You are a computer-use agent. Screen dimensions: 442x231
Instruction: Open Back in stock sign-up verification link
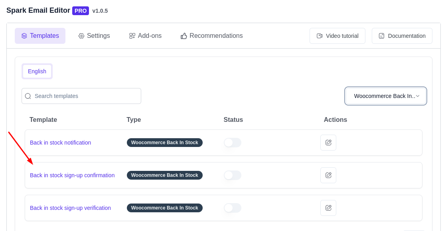click(70, 208)
